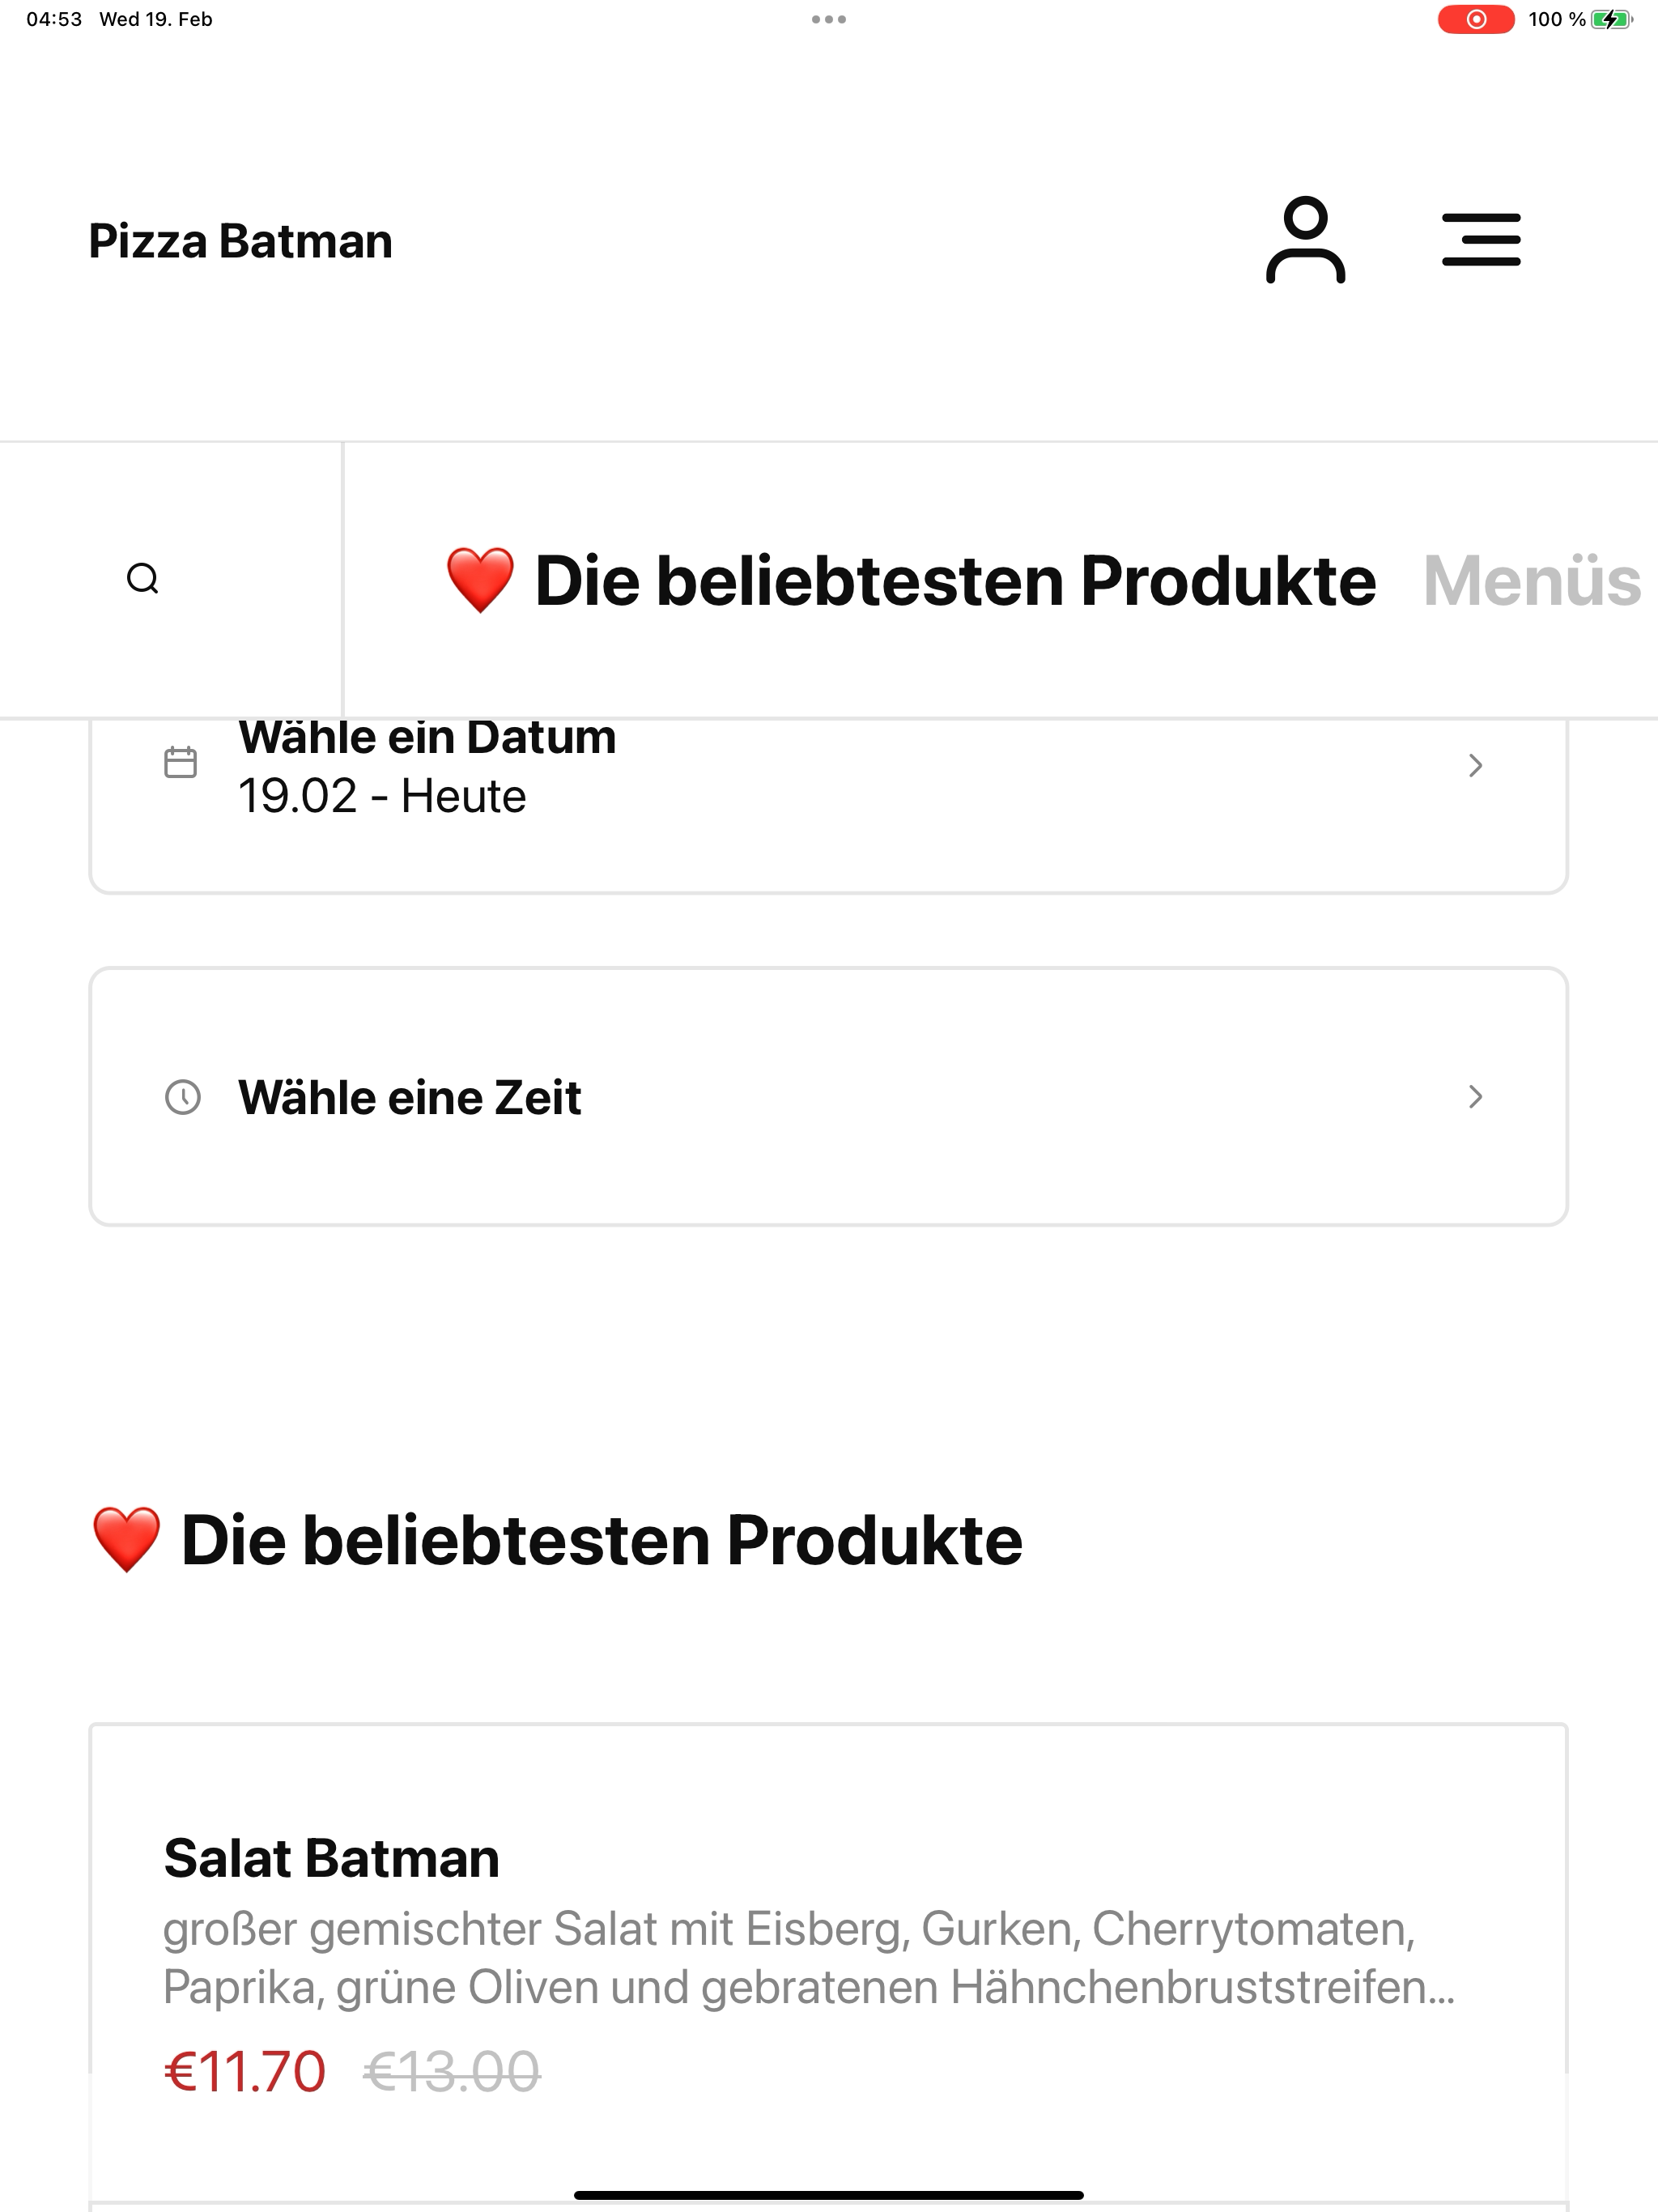The image size is (1658, 2212).
Task: Open the Salat Batman product
Action: [x=829, y=1960]
